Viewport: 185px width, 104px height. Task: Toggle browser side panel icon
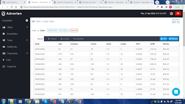166,7
